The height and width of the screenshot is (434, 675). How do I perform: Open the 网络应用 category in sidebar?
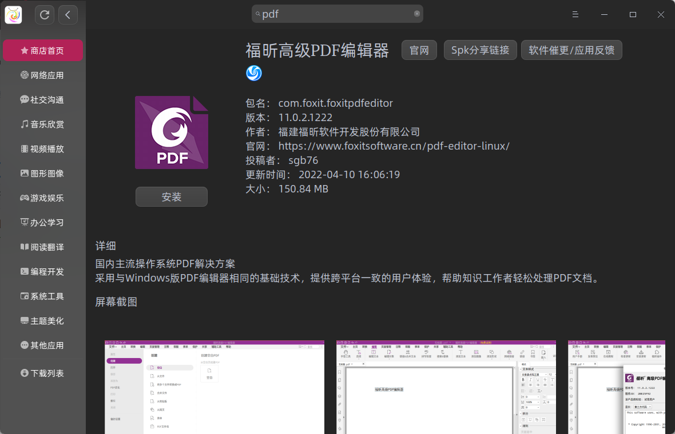pos(43,75)
